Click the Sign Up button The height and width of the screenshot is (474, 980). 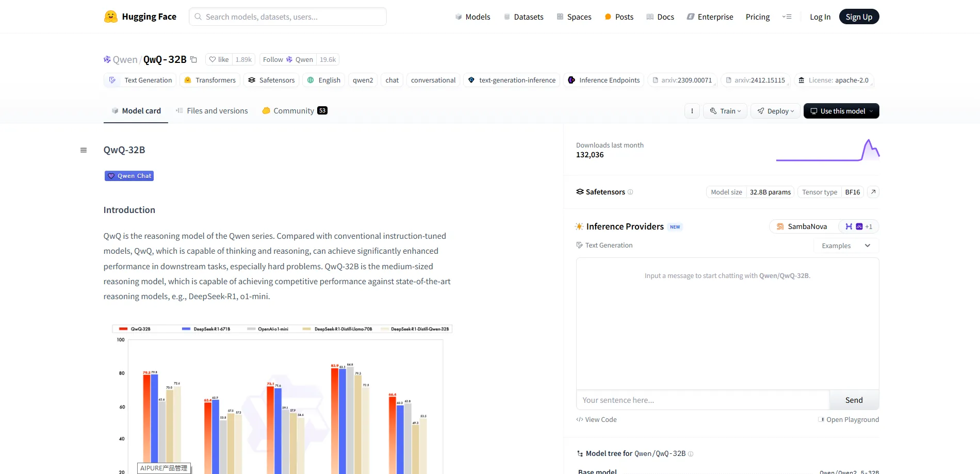[858, 17]
